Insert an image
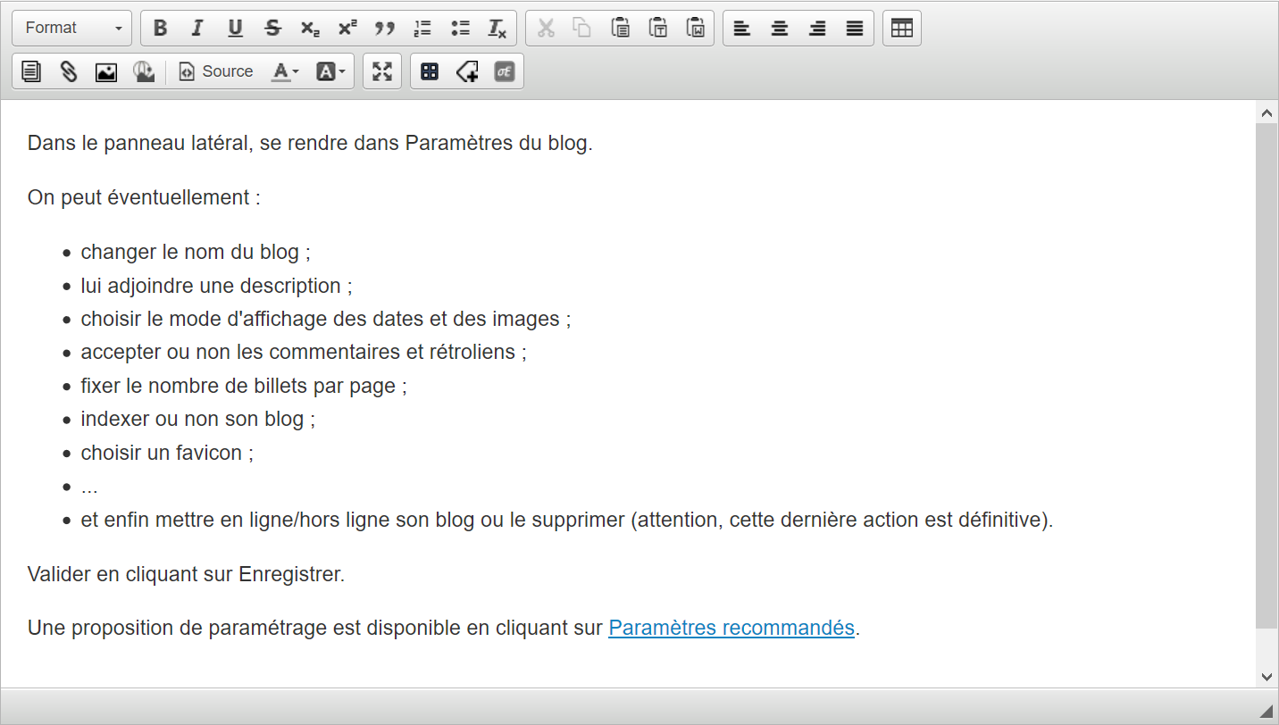The image size is (1279, 725). 106,71
